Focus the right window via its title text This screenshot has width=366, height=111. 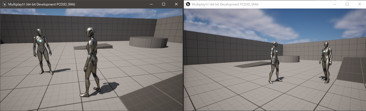(225, 4)
